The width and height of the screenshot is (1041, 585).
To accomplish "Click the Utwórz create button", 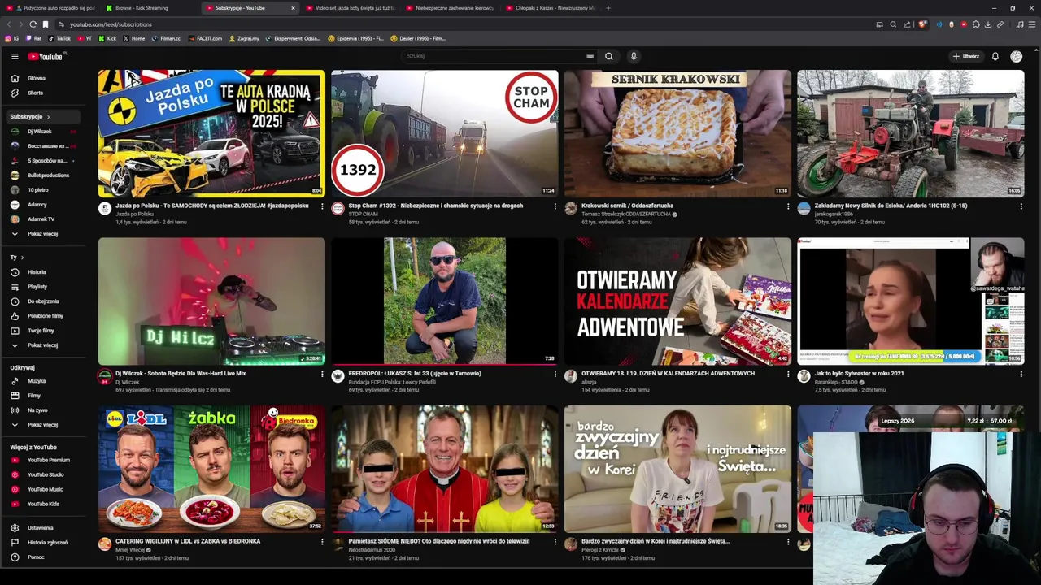I will tap(966, 56).
